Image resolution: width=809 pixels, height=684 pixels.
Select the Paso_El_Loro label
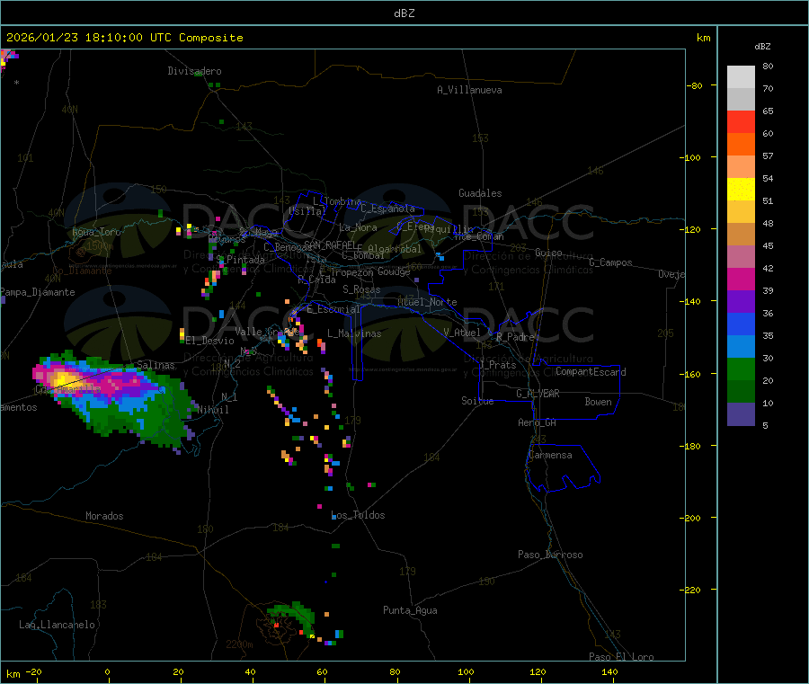621,657
